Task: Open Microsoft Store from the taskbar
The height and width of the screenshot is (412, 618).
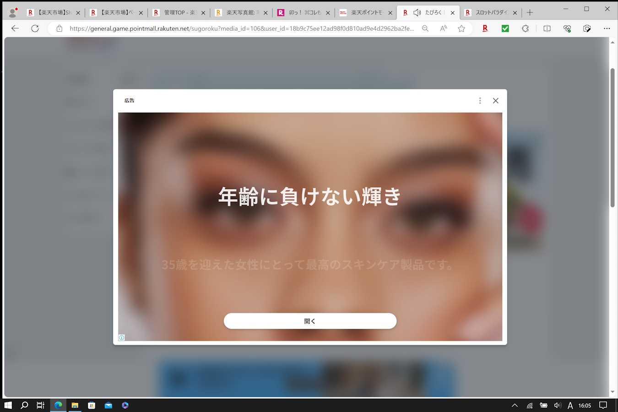Action: click(92, 405)
